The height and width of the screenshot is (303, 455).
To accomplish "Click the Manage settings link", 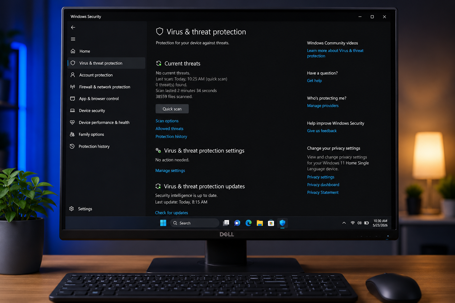I will coord(170,170).
